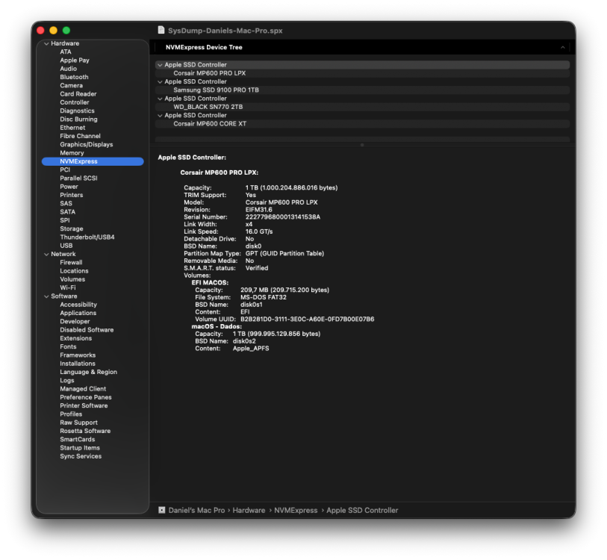Open Disc Burning in the sidebar
The height and width of the screenshot is (560, 607).
[78, 119]
